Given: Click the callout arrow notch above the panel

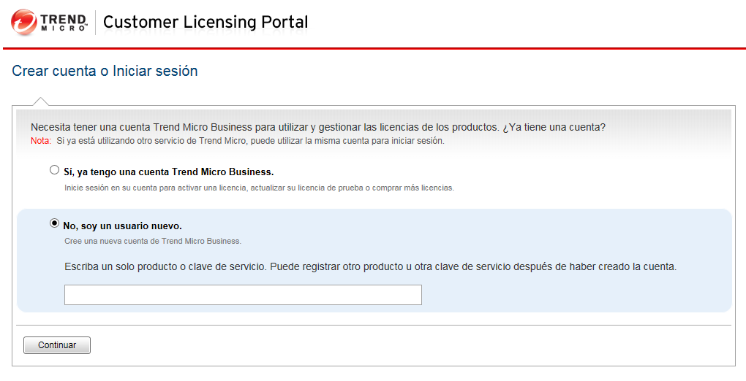Looking at the screenshot, I should tap(41, 101).
